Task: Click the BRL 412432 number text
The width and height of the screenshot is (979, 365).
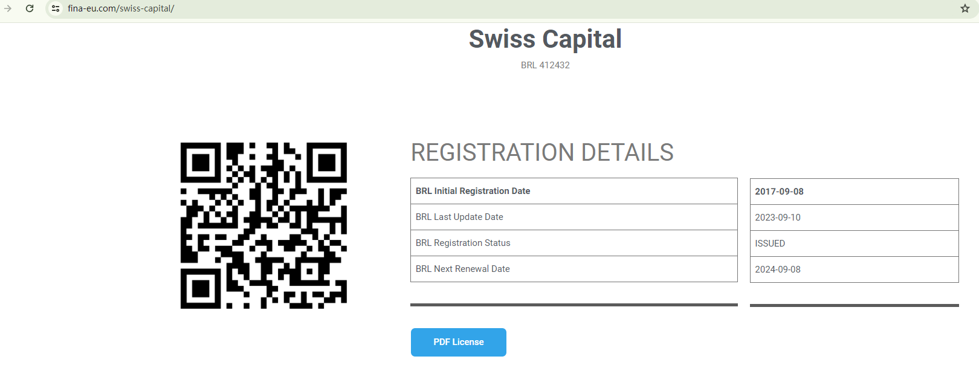Action: pyautogui.click(x=545, y=65)
